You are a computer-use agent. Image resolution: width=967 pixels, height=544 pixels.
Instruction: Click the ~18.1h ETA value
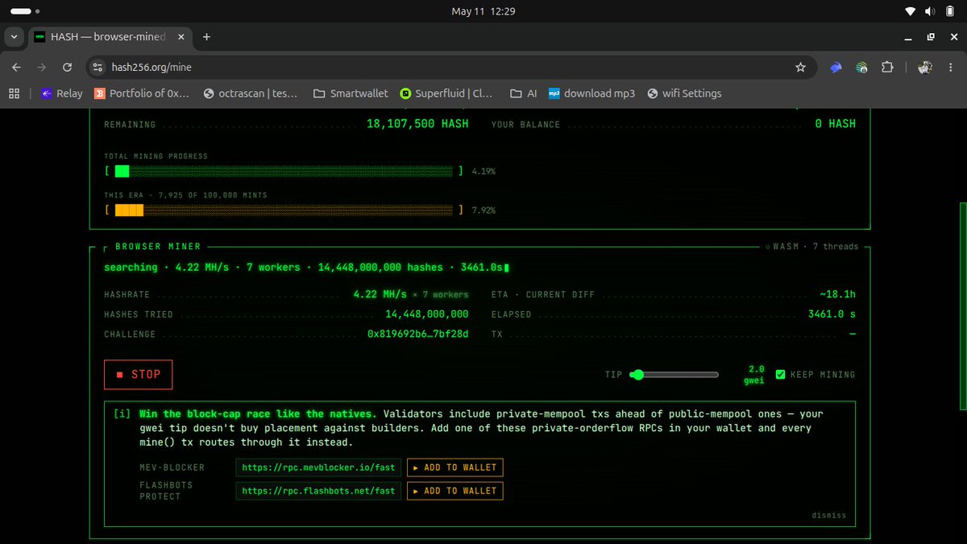(x=837, y=294)
